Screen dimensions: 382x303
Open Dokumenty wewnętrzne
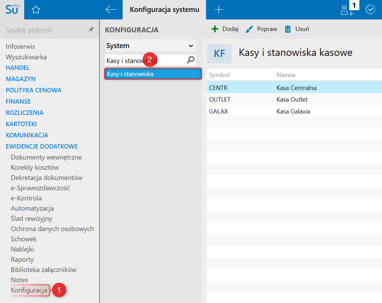46,157
